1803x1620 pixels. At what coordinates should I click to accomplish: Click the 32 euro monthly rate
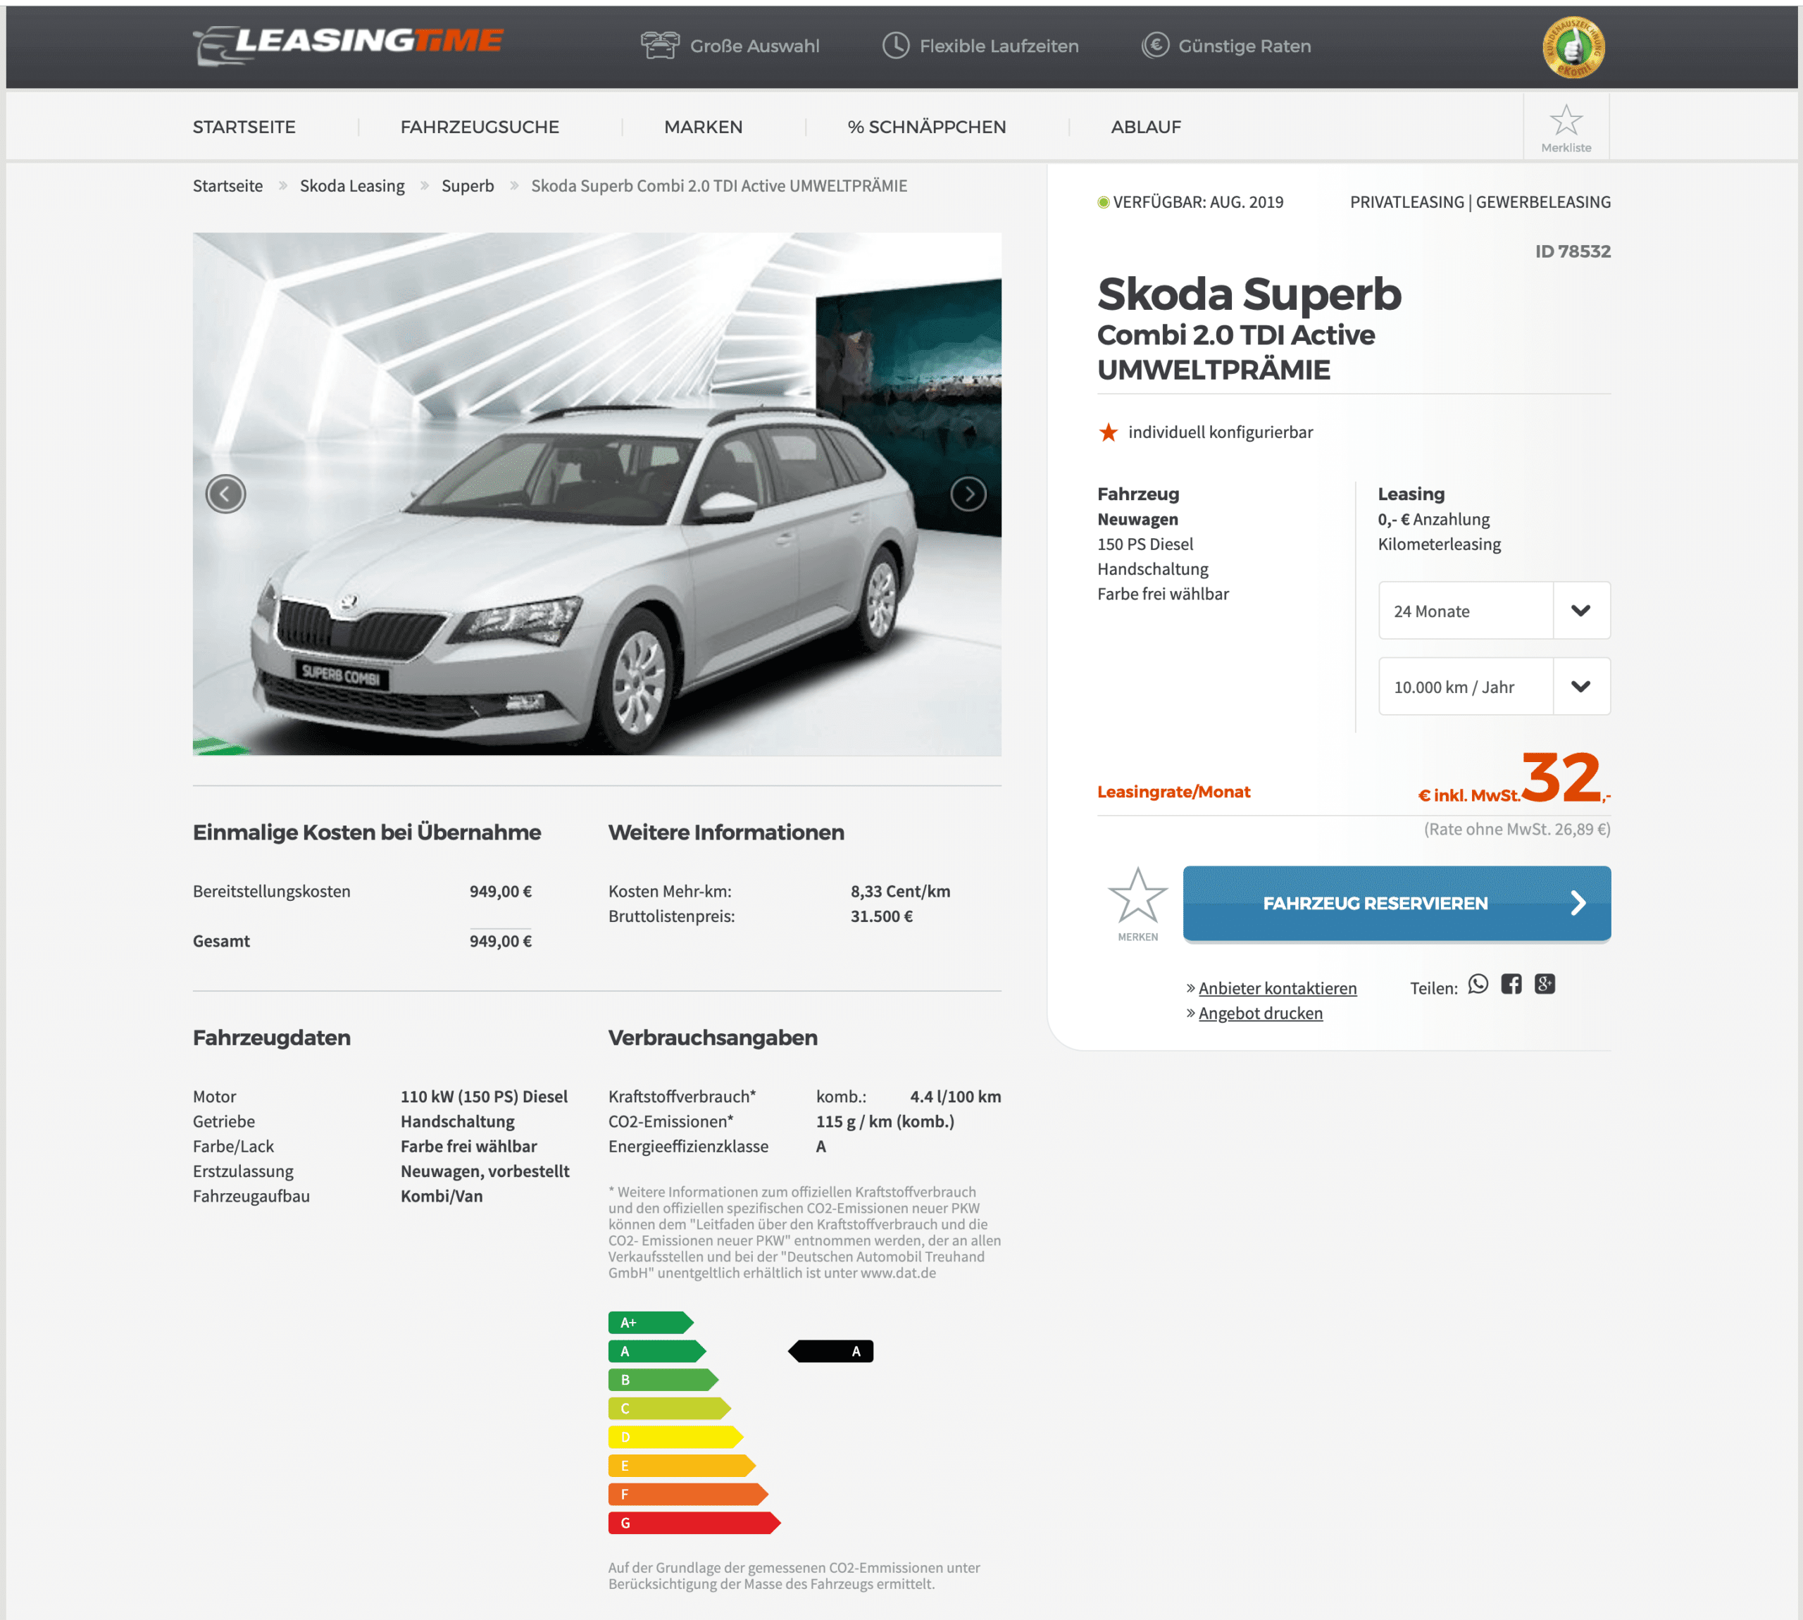[1562, 778]
